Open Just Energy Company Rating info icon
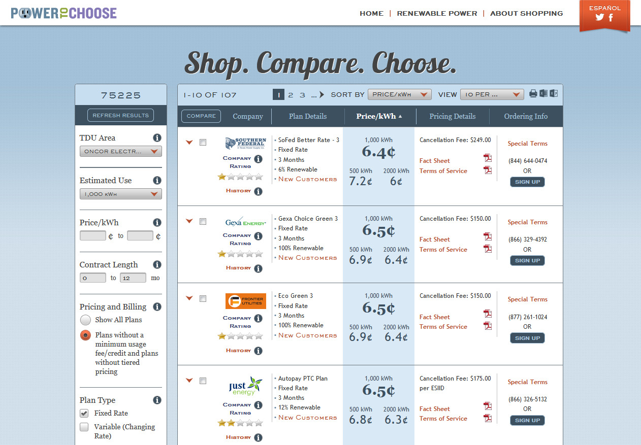 [258, 406]
